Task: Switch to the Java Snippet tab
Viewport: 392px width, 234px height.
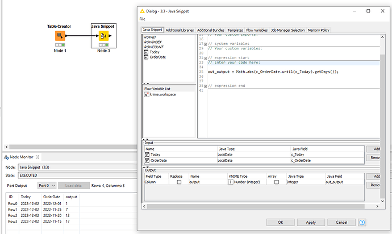Action: click(x=152, y=30)
